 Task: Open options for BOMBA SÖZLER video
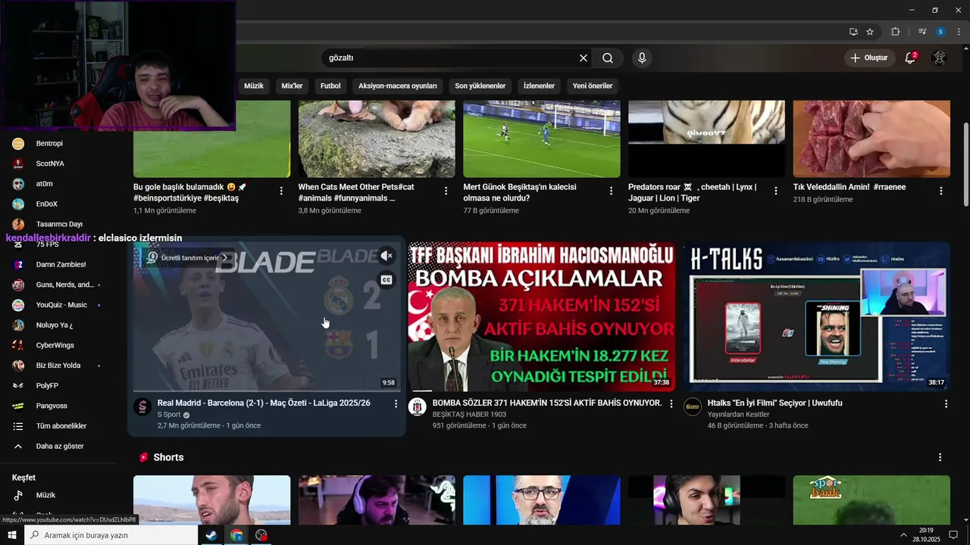671,404
